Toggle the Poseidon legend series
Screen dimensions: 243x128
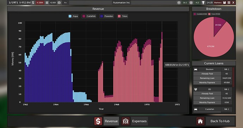pos(107,16)
